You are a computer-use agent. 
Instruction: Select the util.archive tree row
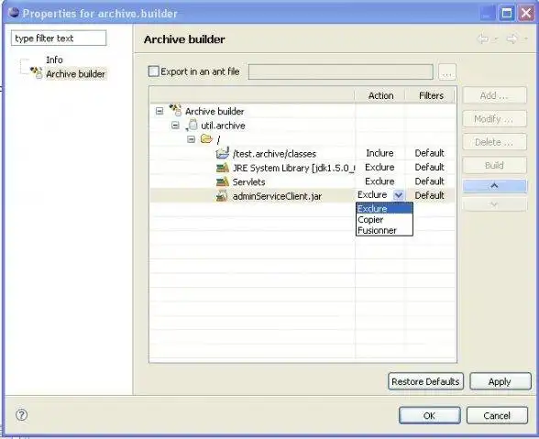click(x=302, y=126)
